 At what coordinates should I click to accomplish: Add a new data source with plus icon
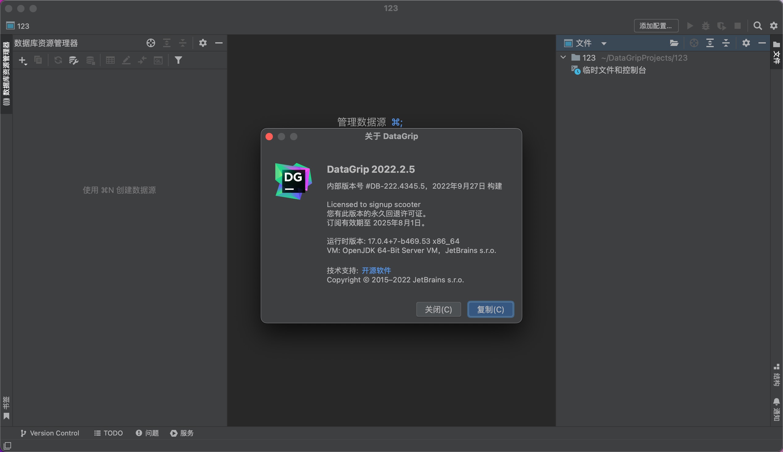[x=23, y=60]
